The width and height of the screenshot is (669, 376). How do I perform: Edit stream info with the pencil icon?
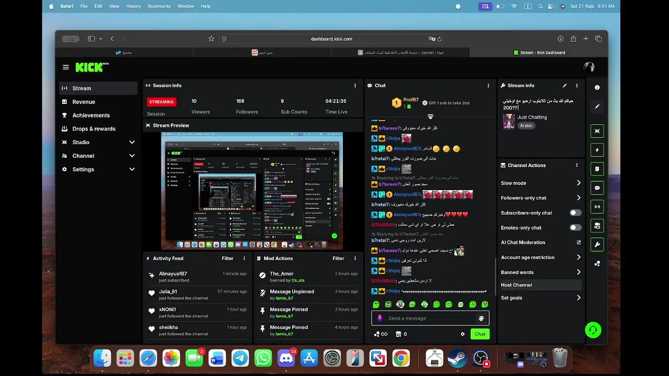(x=564, y=86)
